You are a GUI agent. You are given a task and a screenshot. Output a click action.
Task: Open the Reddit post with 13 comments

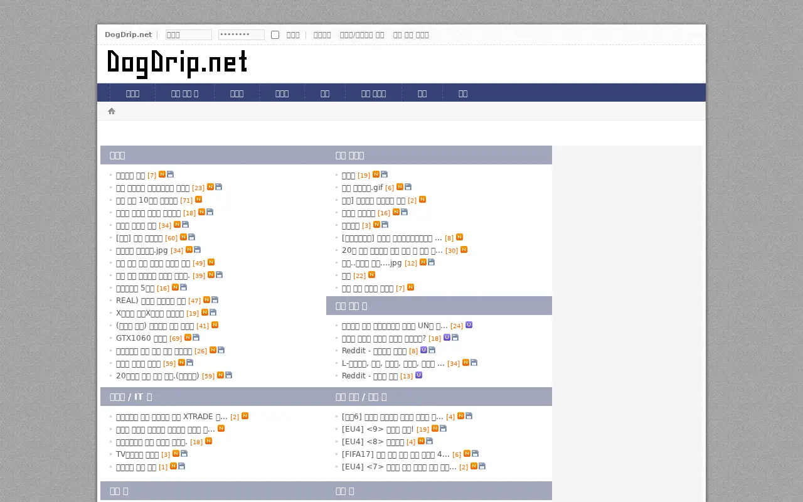pyautogui.click(x=370, y=376)
